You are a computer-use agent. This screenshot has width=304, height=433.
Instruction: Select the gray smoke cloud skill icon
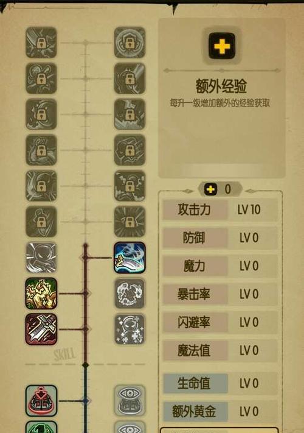[130, 294]
